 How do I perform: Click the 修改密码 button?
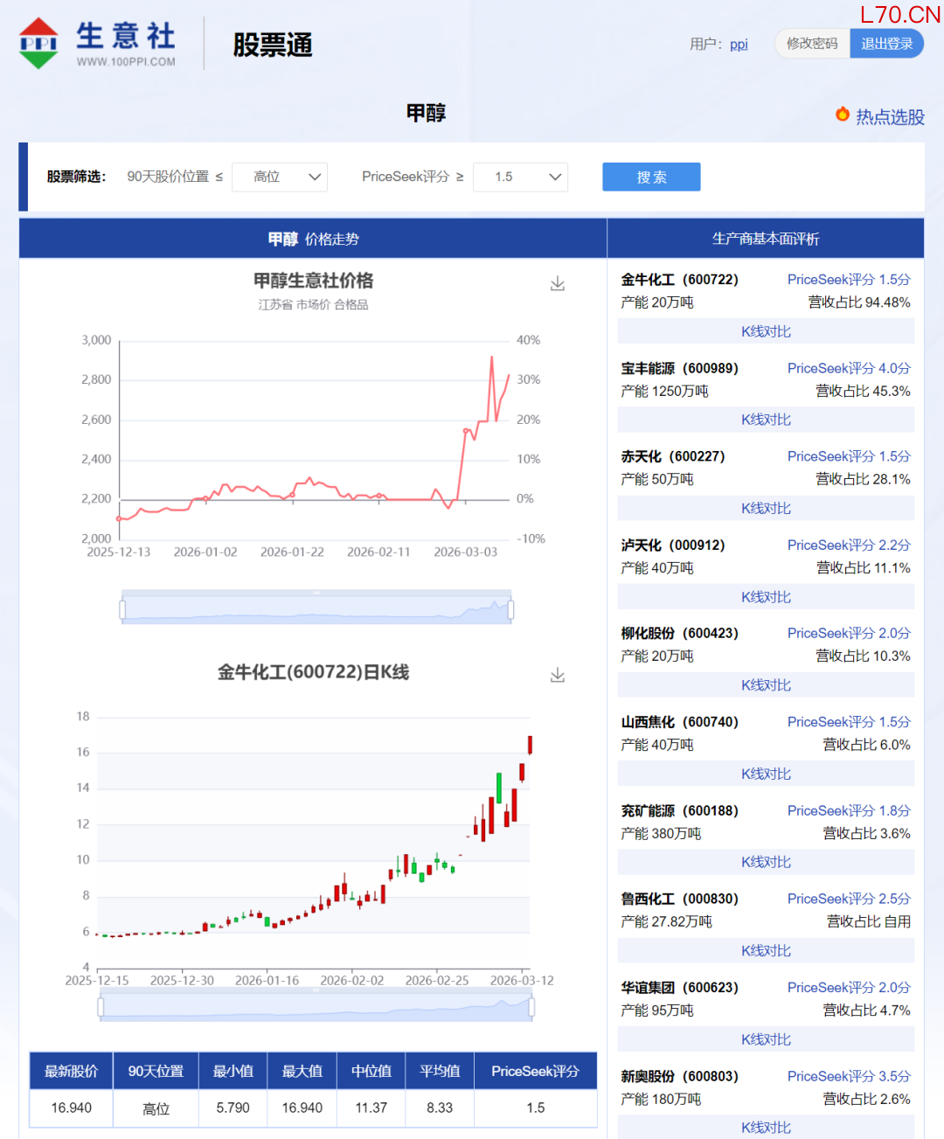(812, 44)
